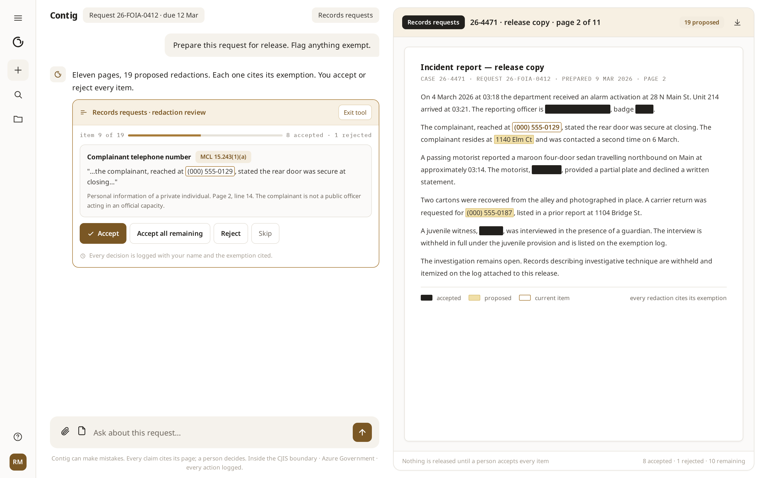This screenshot has width=765, height=478.
Task: Click the Contig title text
Action: [x=63, y=15]
